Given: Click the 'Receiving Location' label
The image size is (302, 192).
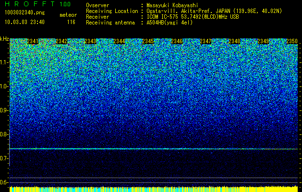Looking at the screenshot, I should pos(112,11).
